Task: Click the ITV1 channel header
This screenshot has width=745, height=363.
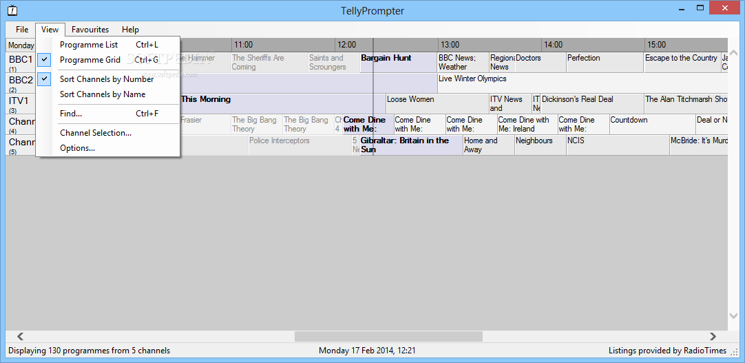Action: coord(21,103)
